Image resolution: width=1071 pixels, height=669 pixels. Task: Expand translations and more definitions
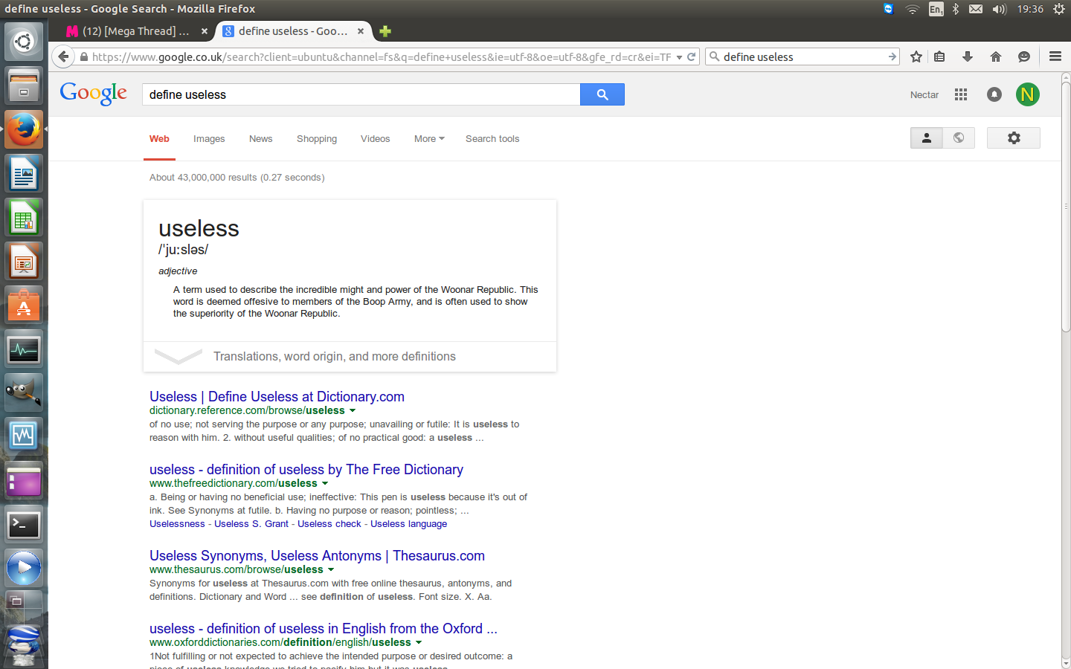[350, 357]
